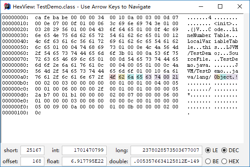Click the byte 2a at row 000000d0

tap(38, 95)
